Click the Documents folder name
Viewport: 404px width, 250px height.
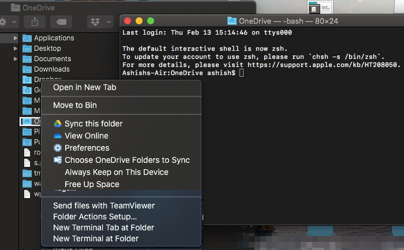(53, 59)
